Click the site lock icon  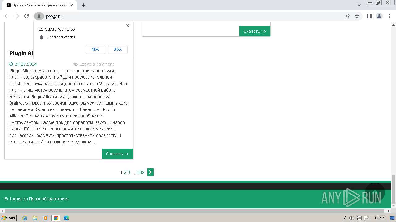(x=39, y=16)
